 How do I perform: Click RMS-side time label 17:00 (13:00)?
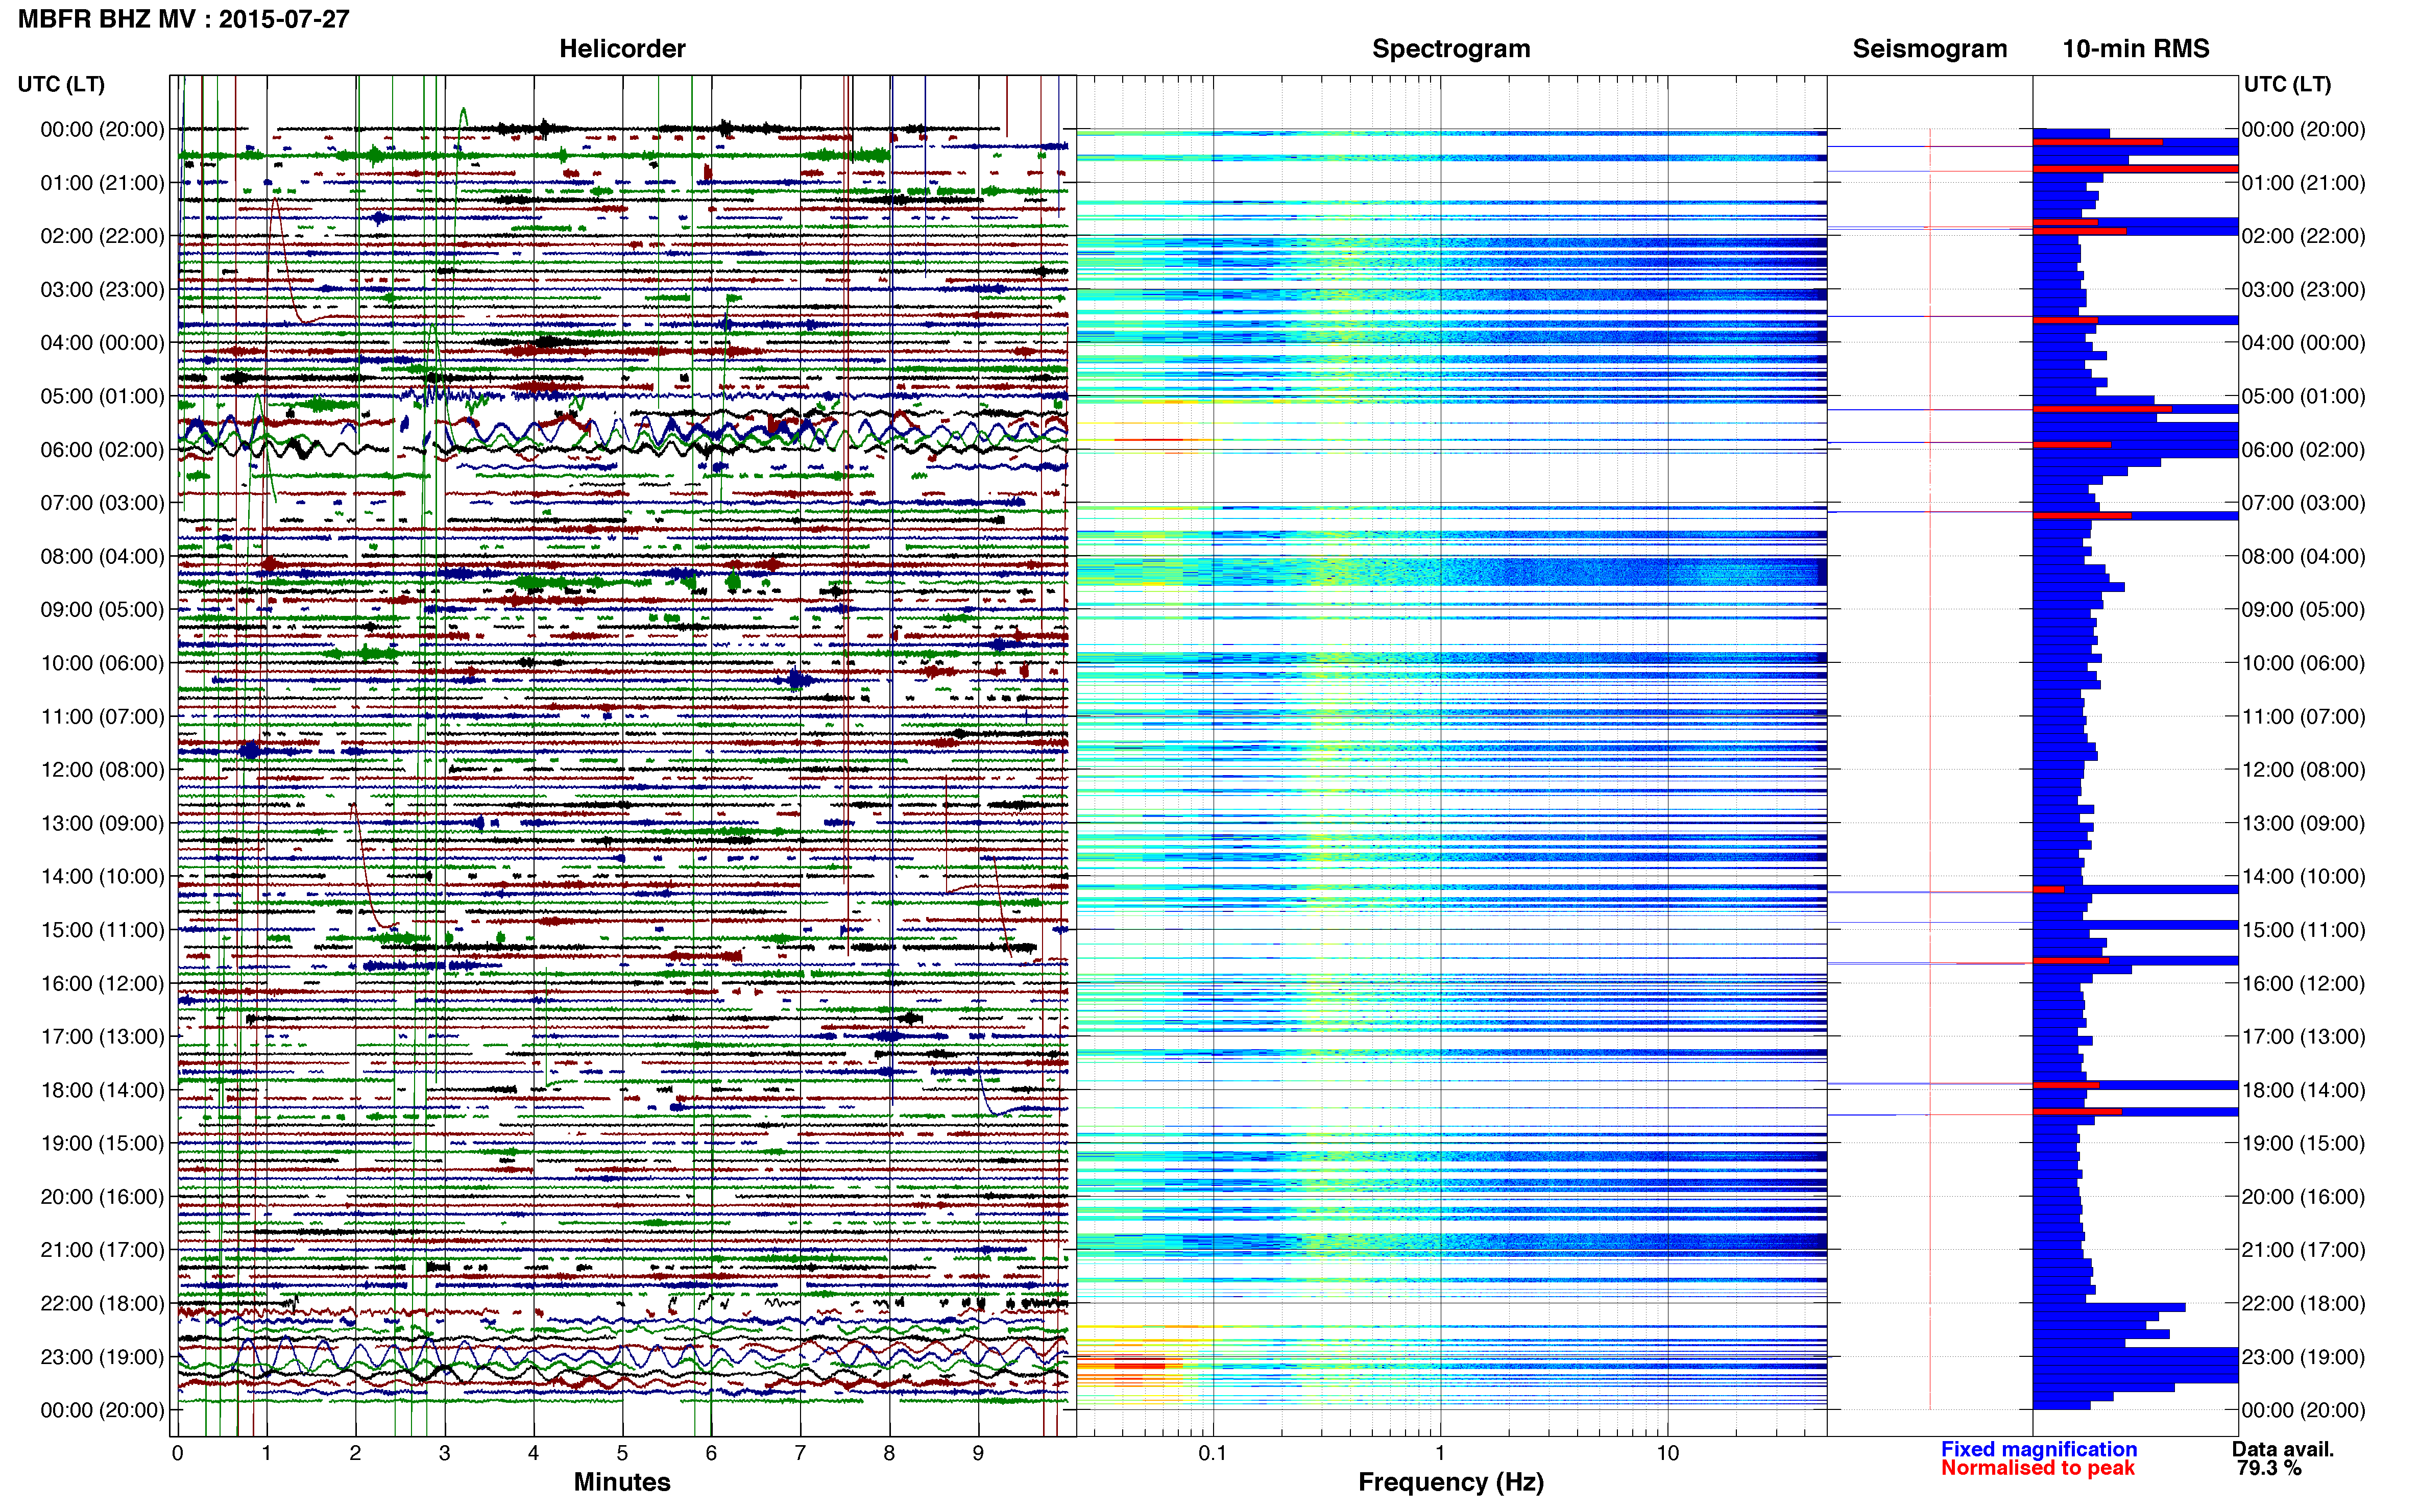pyautogui.click(x=2304, y=1037)
